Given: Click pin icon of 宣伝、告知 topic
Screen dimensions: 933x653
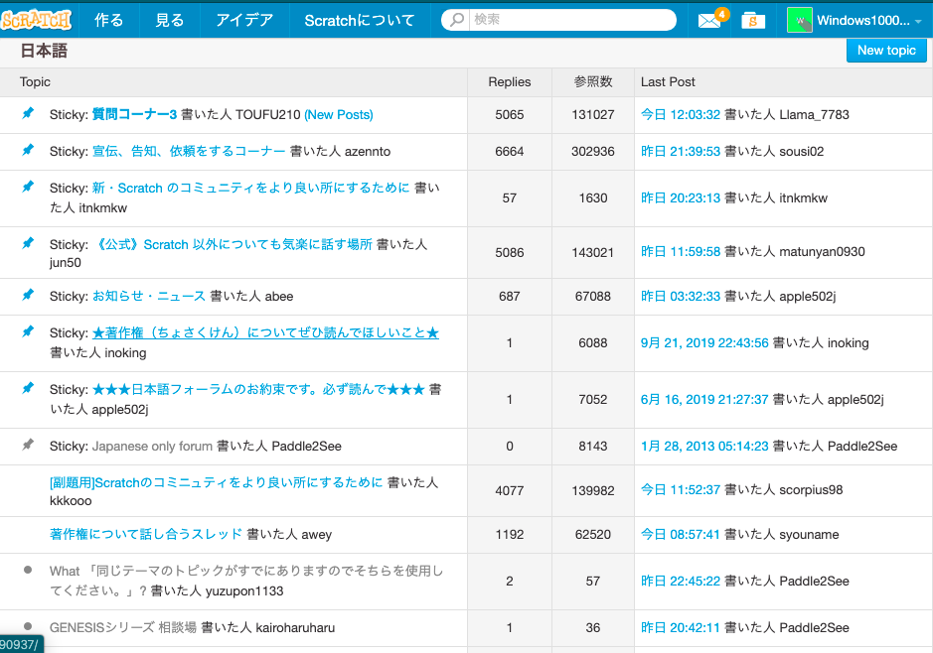Looking at the screenshot, I should point(28,150).
